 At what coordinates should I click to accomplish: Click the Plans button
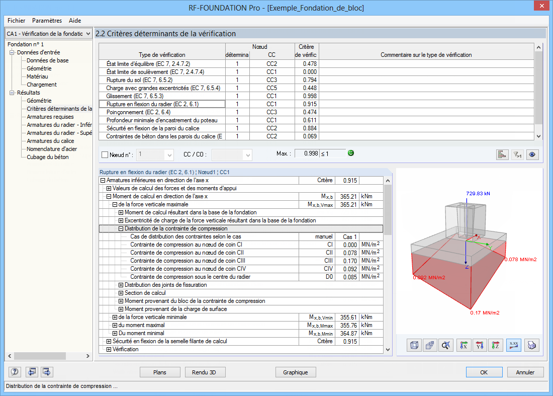[x=160, y=372]
